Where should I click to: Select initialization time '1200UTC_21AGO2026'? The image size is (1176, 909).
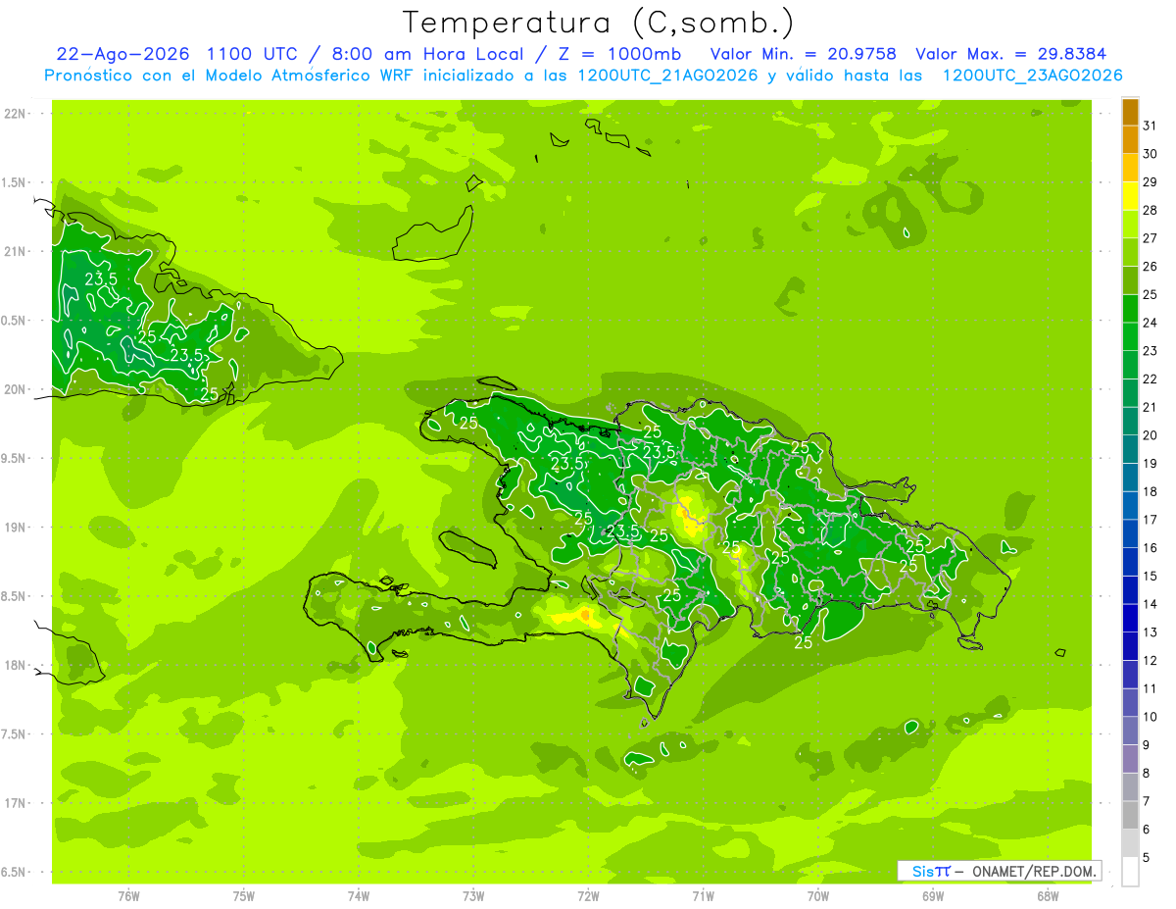click(x=668, y=76)
